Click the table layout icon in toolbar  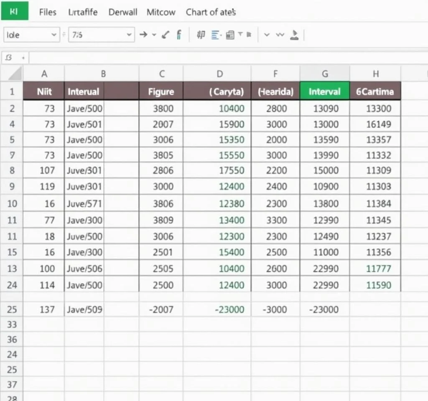click(x=229, y=35)
